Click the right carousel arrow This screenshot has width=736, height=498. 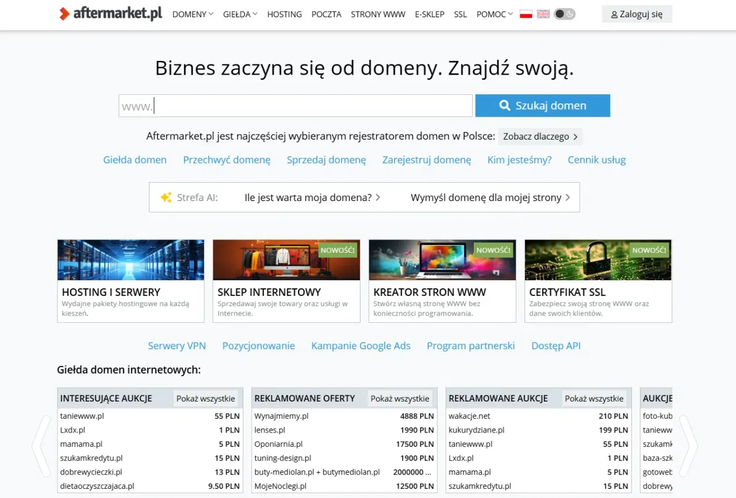tap(688, 447)
